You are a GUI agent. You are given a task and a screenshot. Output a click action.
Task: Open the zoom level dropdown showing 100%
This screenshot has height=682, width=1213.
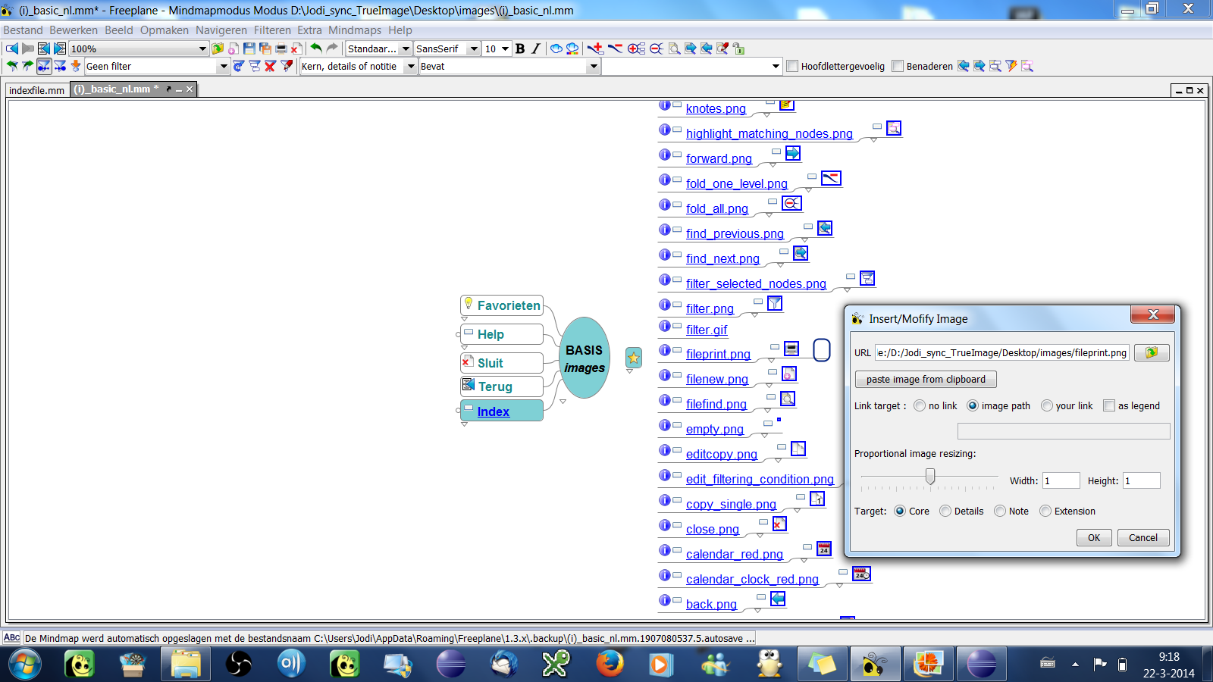202,48
